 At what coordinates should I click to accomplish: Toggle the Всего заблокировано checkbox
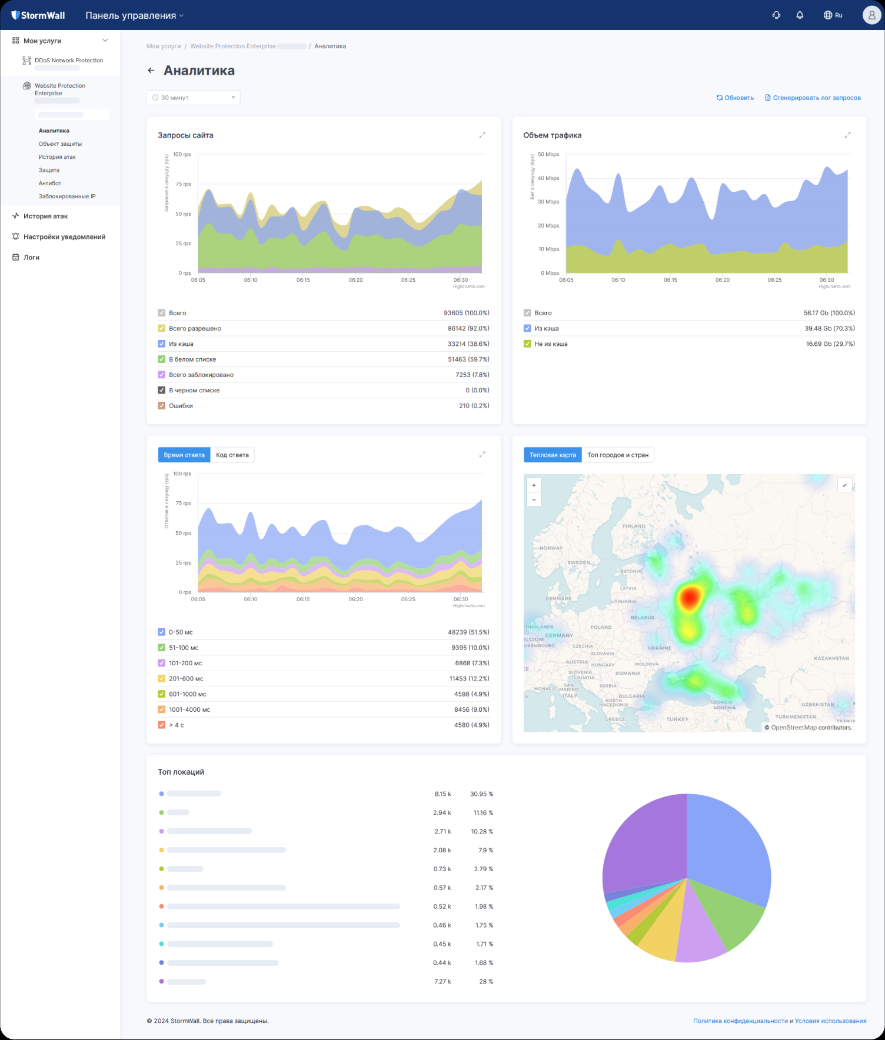pos(162,375)
